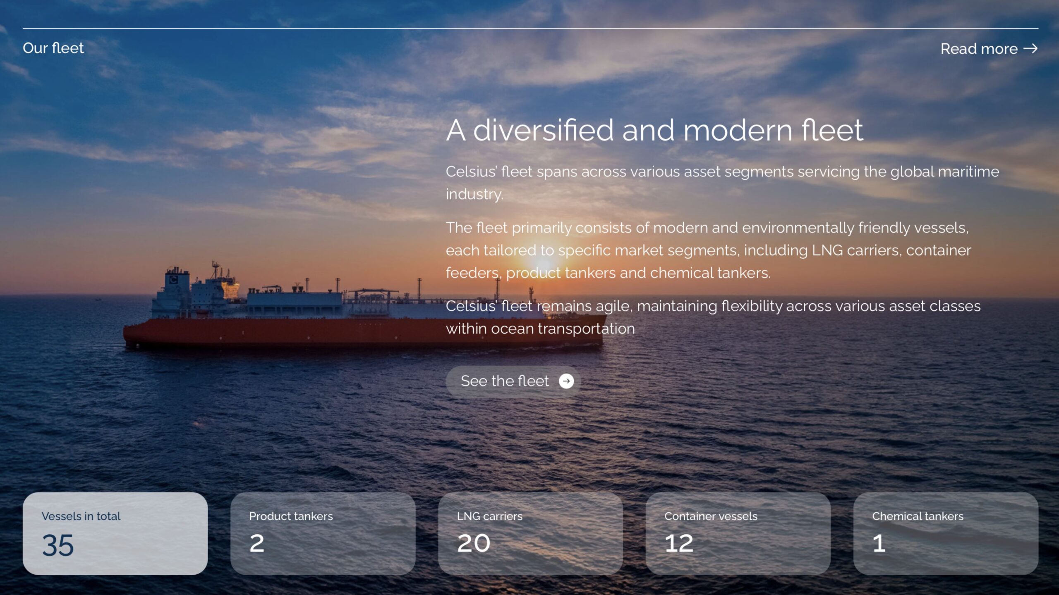1059x595 pixels.
Task: Select the Vessels in total card
Action: [115, 533]
